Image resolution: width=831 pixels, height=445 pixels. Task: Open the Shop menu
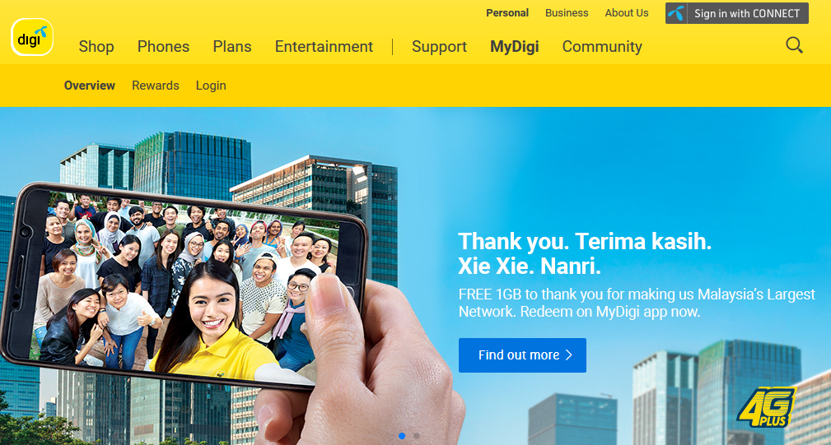96,47
